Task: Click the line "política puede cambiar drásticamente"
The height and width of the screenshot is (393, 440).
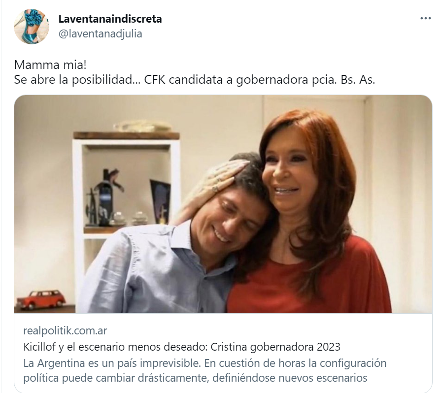Action: (116, 378)
